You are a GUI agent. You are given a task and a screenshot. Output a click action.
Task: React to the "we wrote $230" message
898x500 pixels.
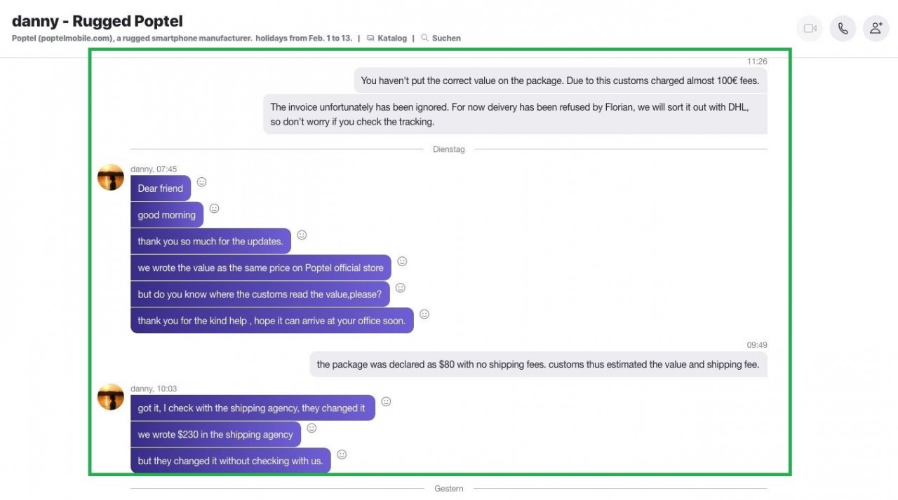[311, 428]
